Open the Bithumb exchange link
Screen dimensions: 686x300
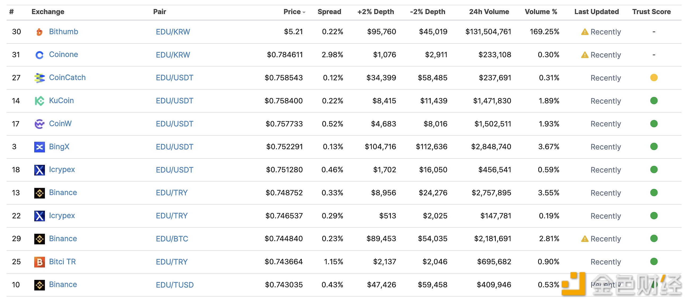(x=63, y=32)
